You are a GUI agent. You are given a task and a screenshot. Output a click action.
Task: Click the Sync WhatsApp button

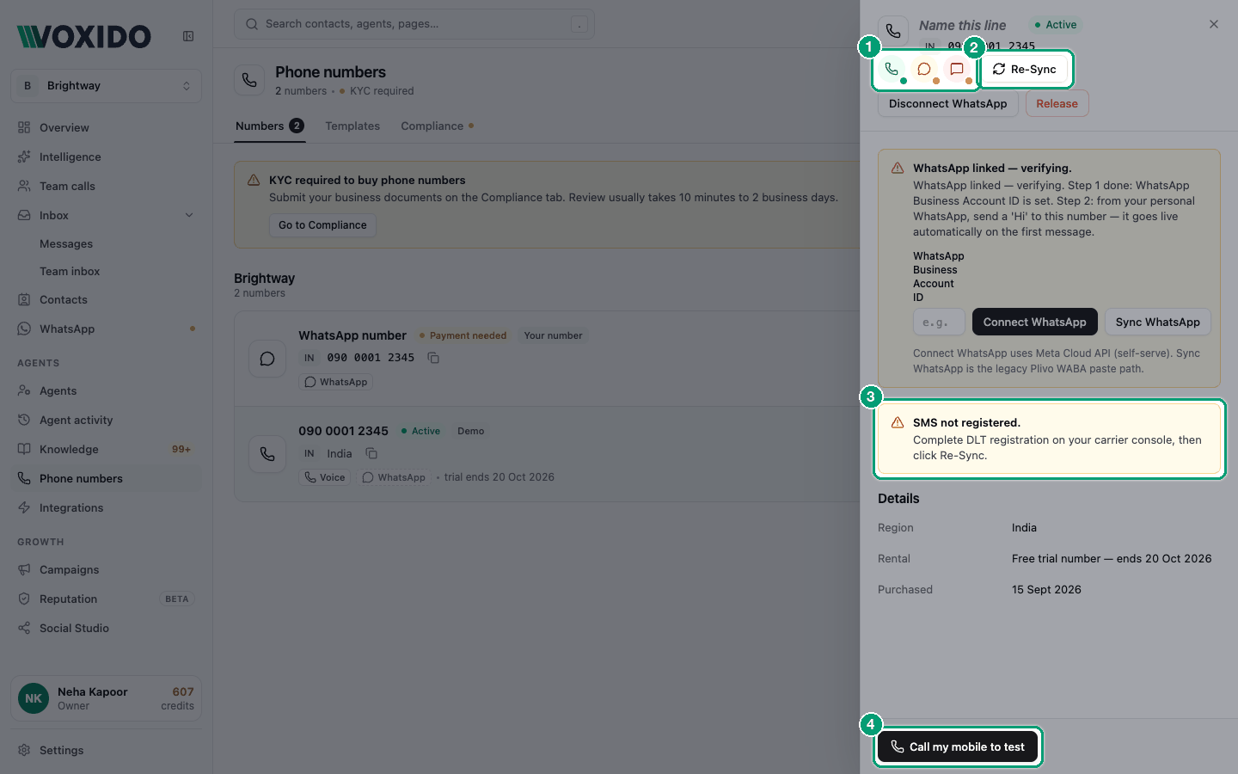tap(1158, 322)
